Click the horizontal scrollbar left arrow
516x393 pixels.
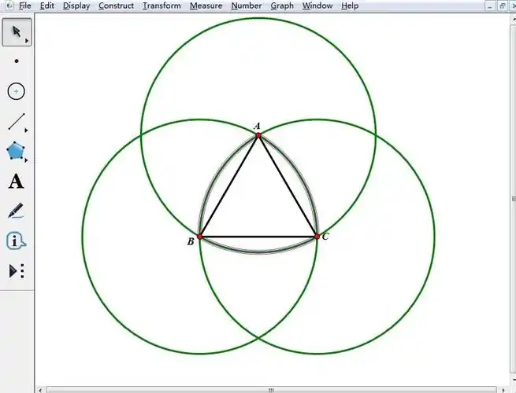41,389
